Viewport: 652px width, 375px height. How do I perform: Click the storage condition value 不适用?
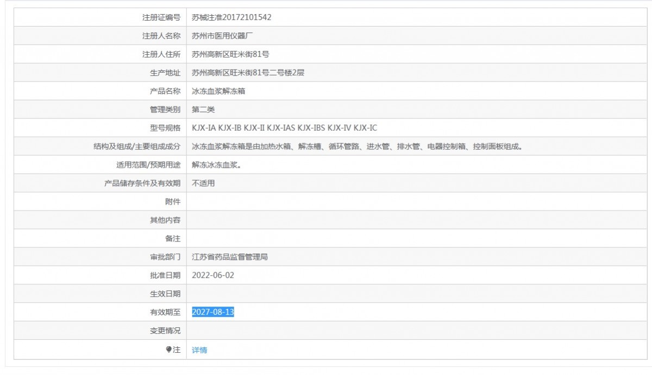click(x=203, y=183)
